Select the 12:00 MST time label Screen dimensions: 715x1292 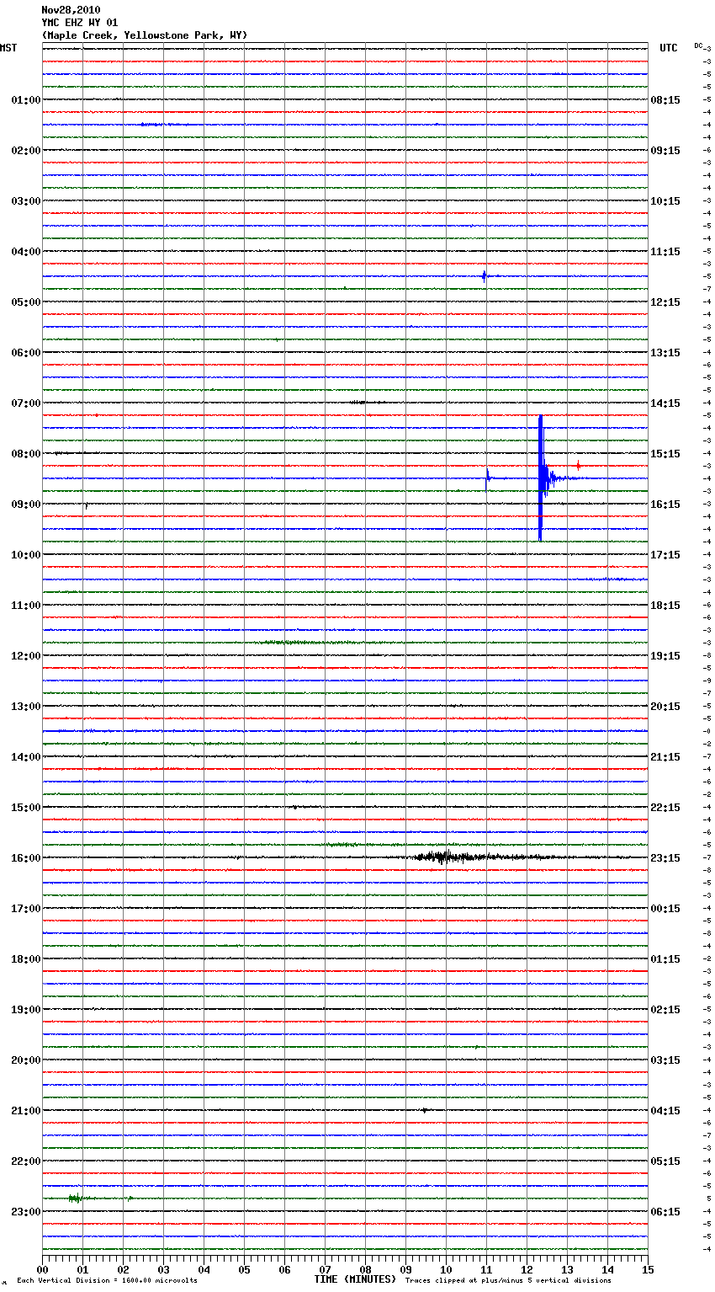26,656
